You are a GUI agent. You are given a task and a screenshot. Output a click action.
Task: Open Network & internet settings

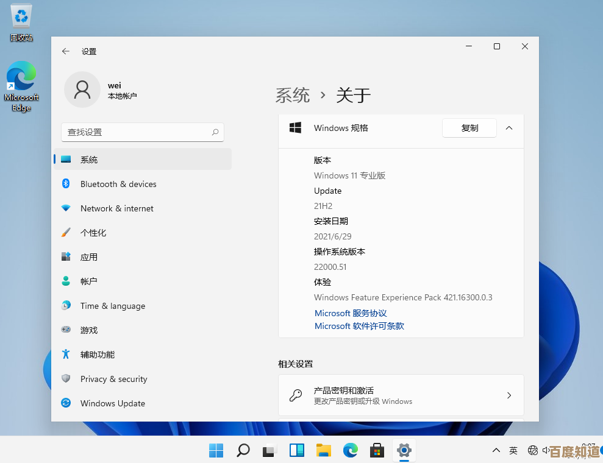coord(115,208)
